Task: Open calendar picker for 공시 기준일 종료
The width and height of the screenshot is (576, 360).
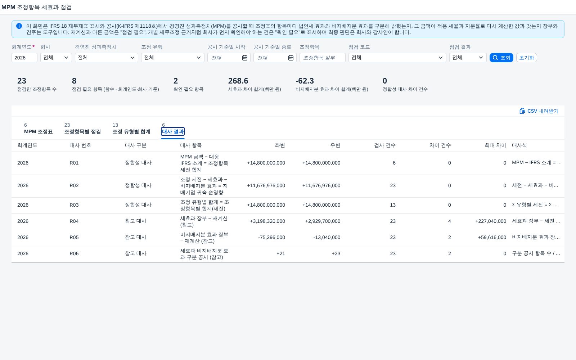Action: pos(291,58)
